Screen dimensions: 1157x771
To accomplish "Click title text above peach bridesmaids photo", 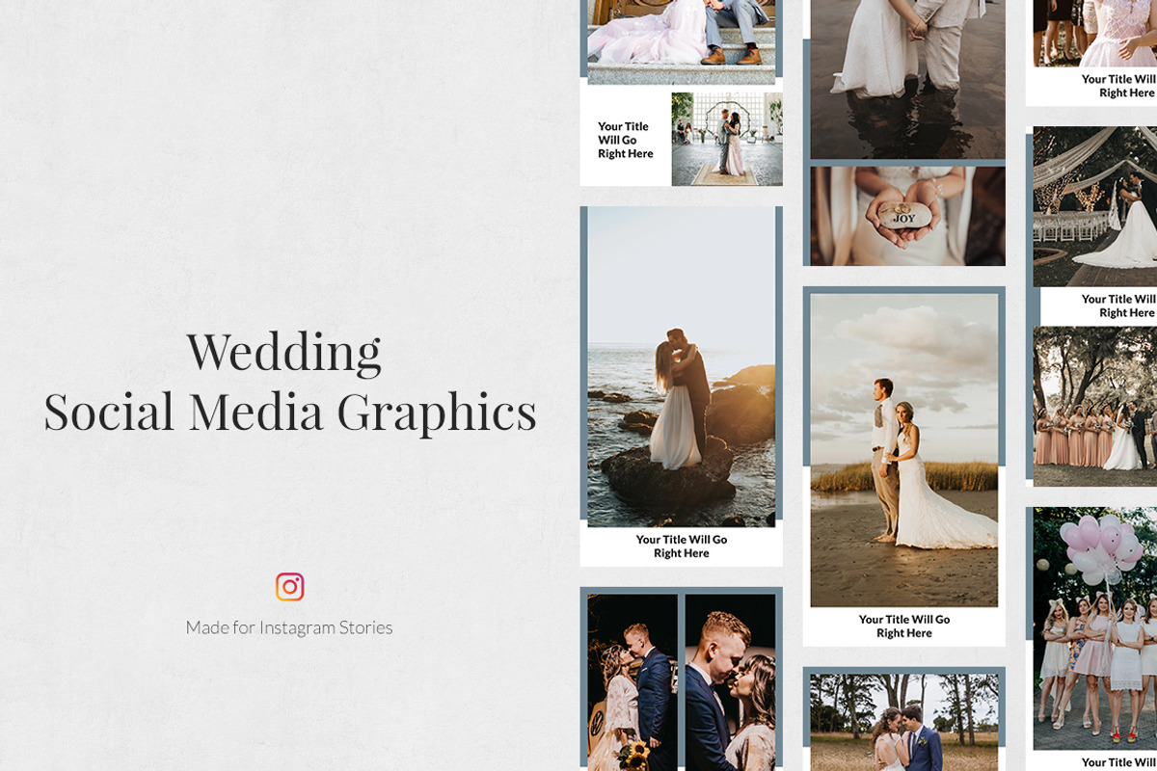I will 1118,306.
